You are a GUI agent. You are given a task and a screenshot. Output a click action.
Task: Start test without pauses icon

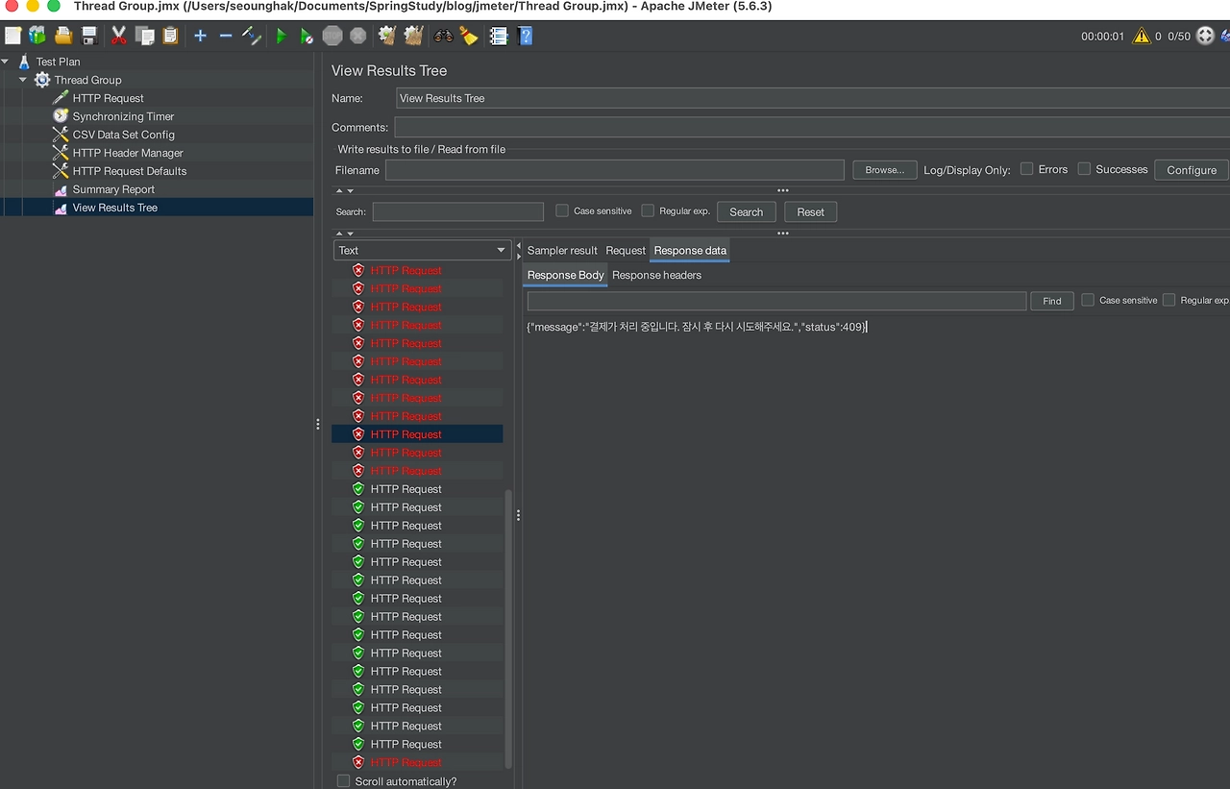(x=307, y=36)
